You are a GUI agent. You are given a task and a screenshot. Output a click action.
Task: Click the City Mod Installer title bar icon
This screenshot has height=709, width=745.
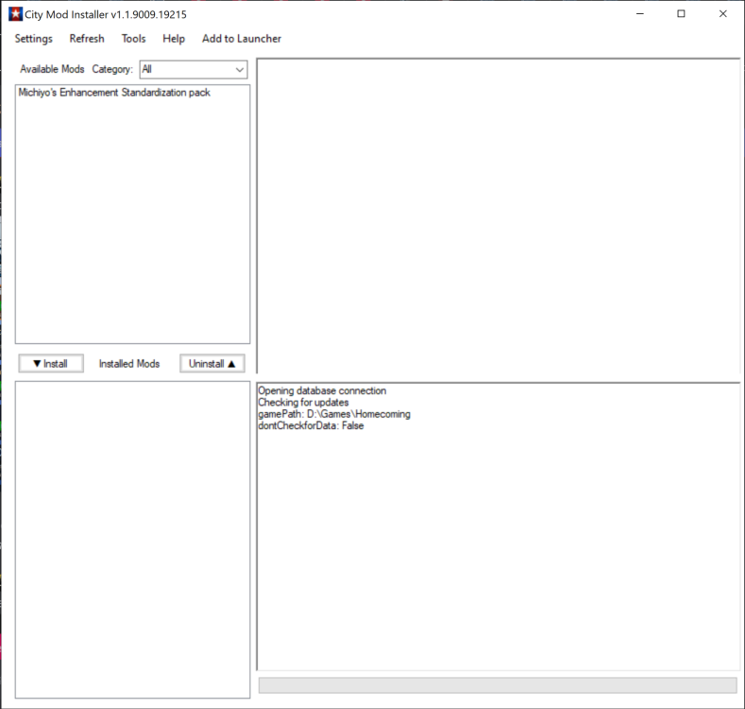pos(15,14)
